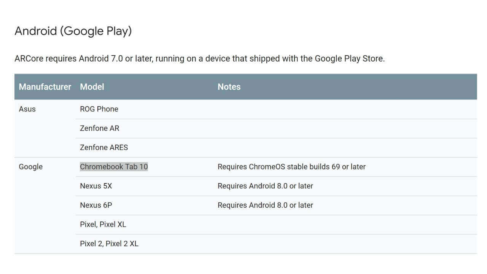
Task: Click the Zenfone AR model entry
Action: coord(99,128)
